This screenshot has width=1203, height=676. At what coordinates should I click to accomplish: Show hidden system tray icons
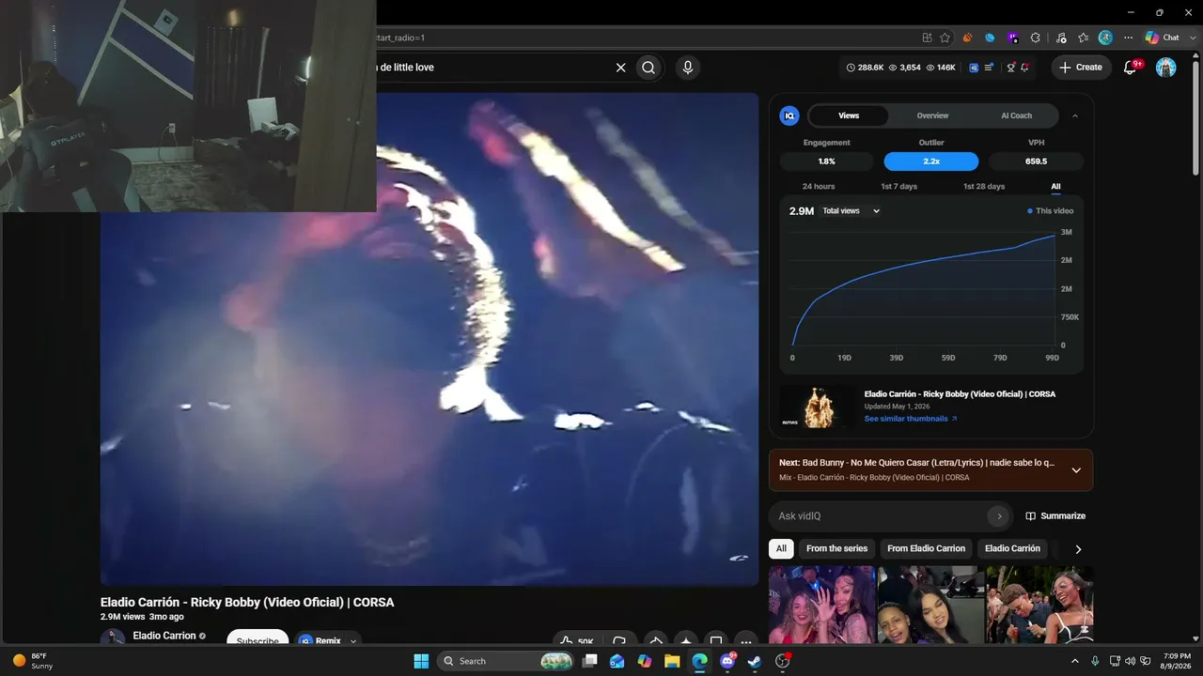point(1075,661)
